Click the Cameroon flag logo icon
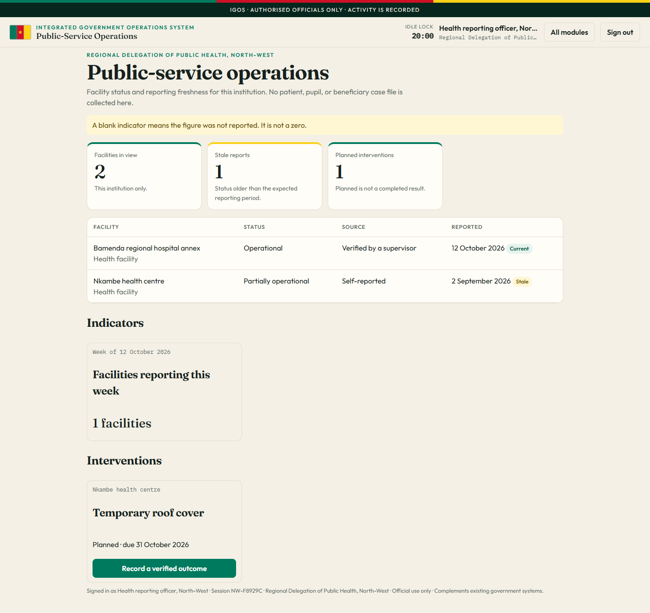 [20, 32]
